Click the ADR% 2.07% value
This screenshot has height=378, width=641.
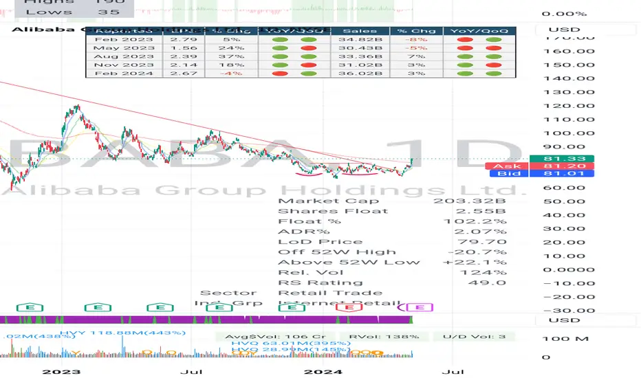tap(481, 232)
